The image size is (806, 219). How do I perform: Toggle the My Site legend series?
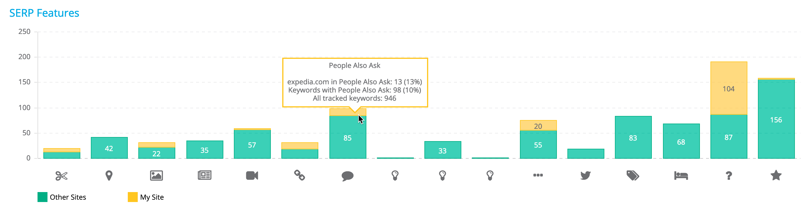[152, 197]
